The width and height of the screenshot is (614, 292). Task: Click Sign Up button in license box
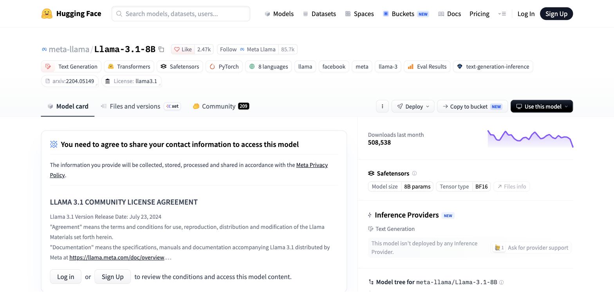click(112, 277)
